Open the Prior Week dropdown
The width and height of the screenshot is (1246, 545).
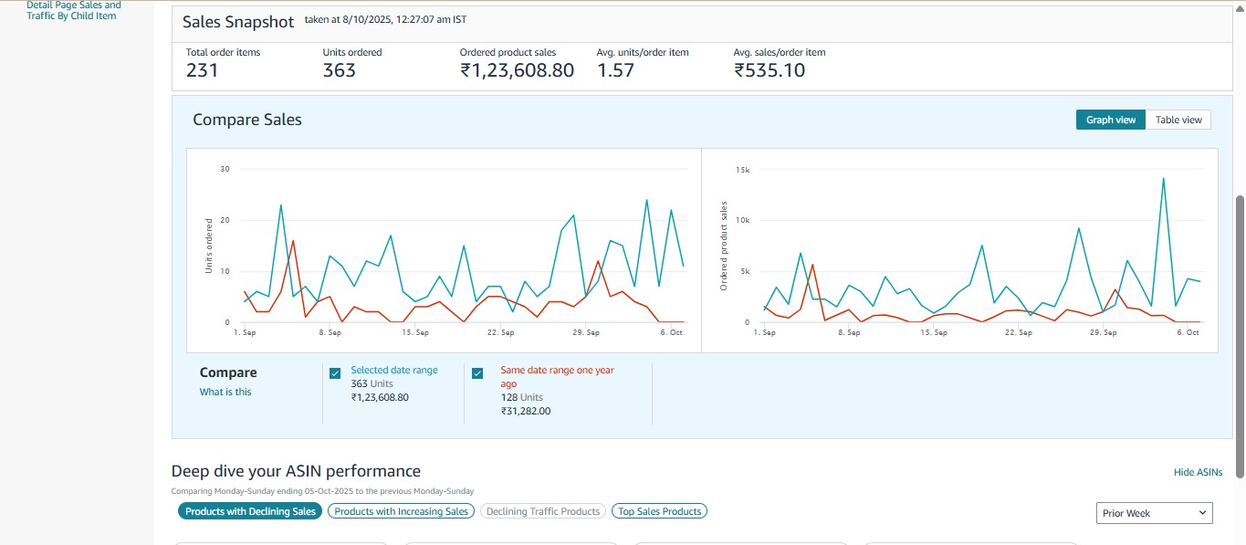tap(1154, 513)
